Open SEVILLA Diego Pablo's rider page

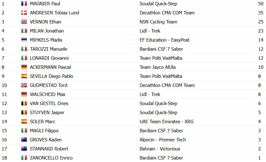(x=51, y=76)
